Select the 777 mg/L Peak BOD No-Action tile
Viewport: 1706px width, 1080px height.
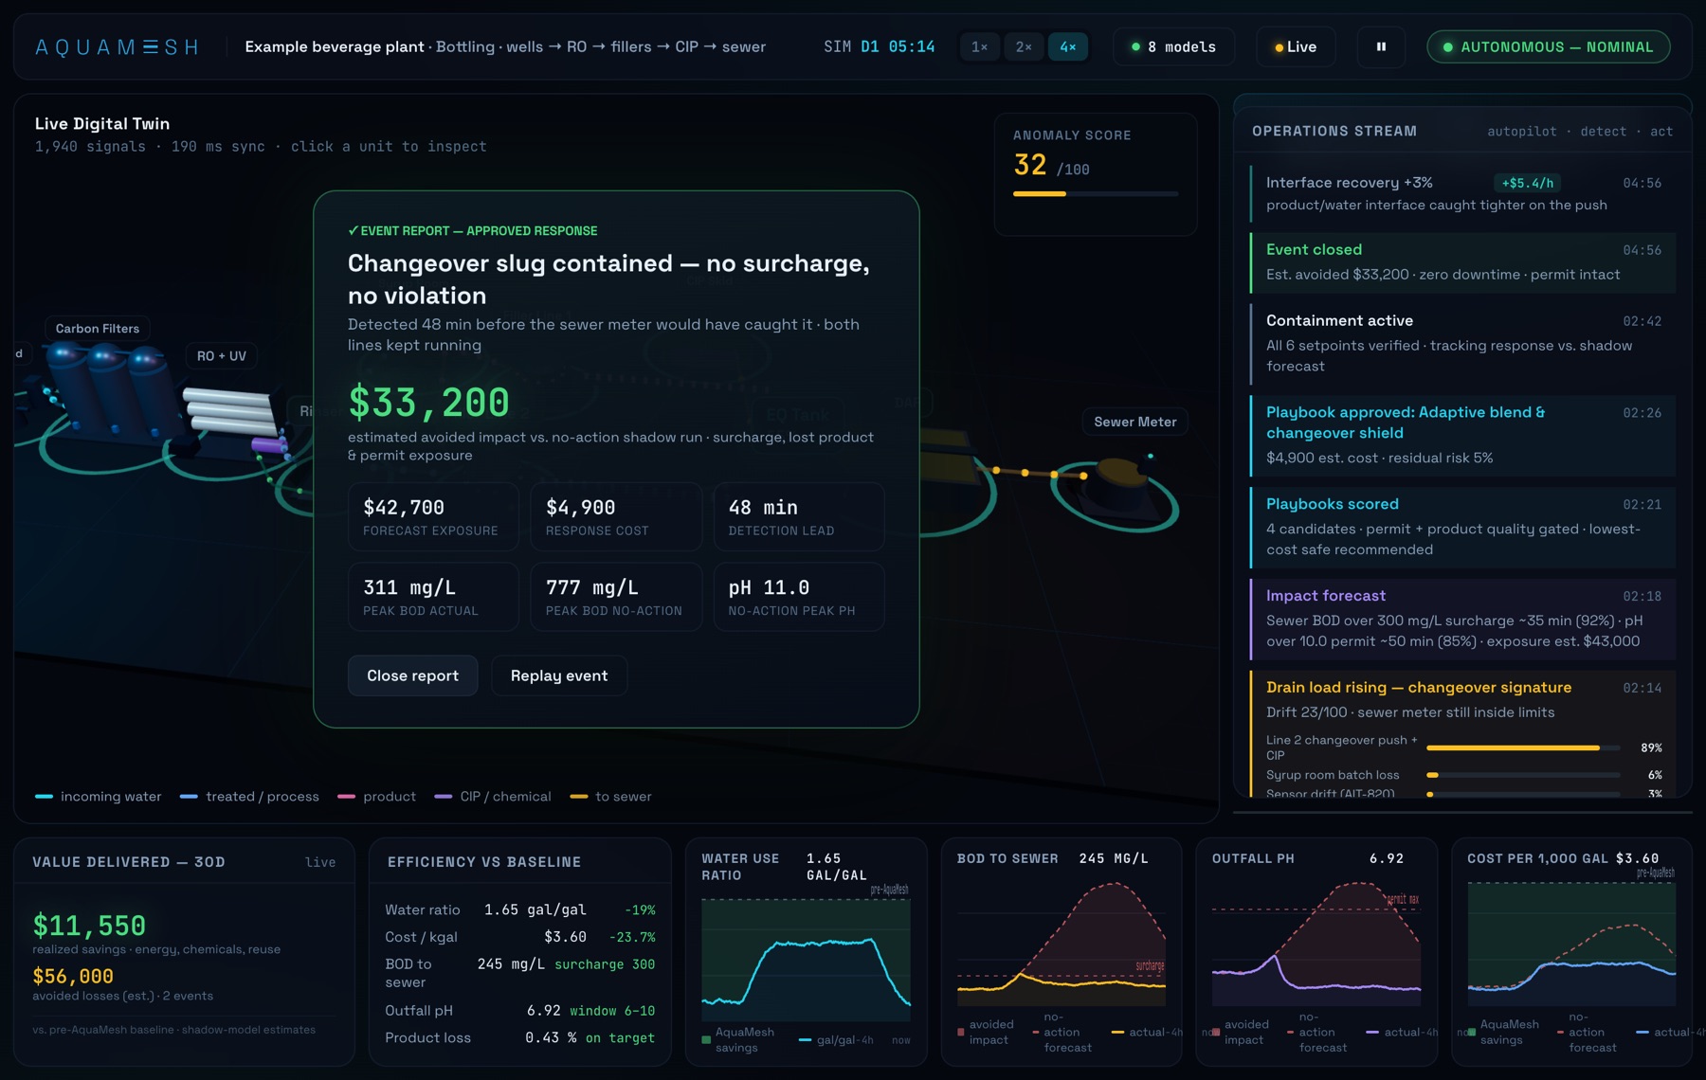coord(616,597)
